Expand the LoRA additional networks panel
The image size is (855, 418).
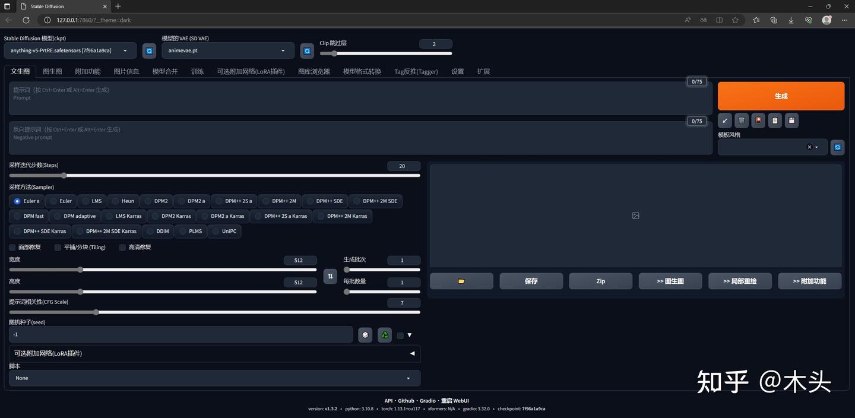pyautogui.click(x=214, y=353)
